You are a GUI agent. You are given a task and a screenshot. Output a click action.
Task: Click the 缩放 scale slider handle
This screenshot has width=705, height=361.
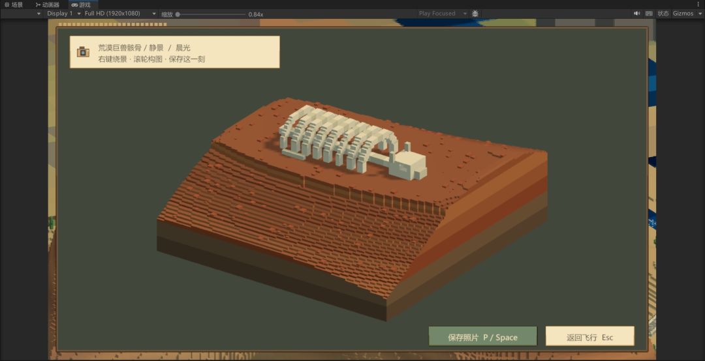(178, 14)
